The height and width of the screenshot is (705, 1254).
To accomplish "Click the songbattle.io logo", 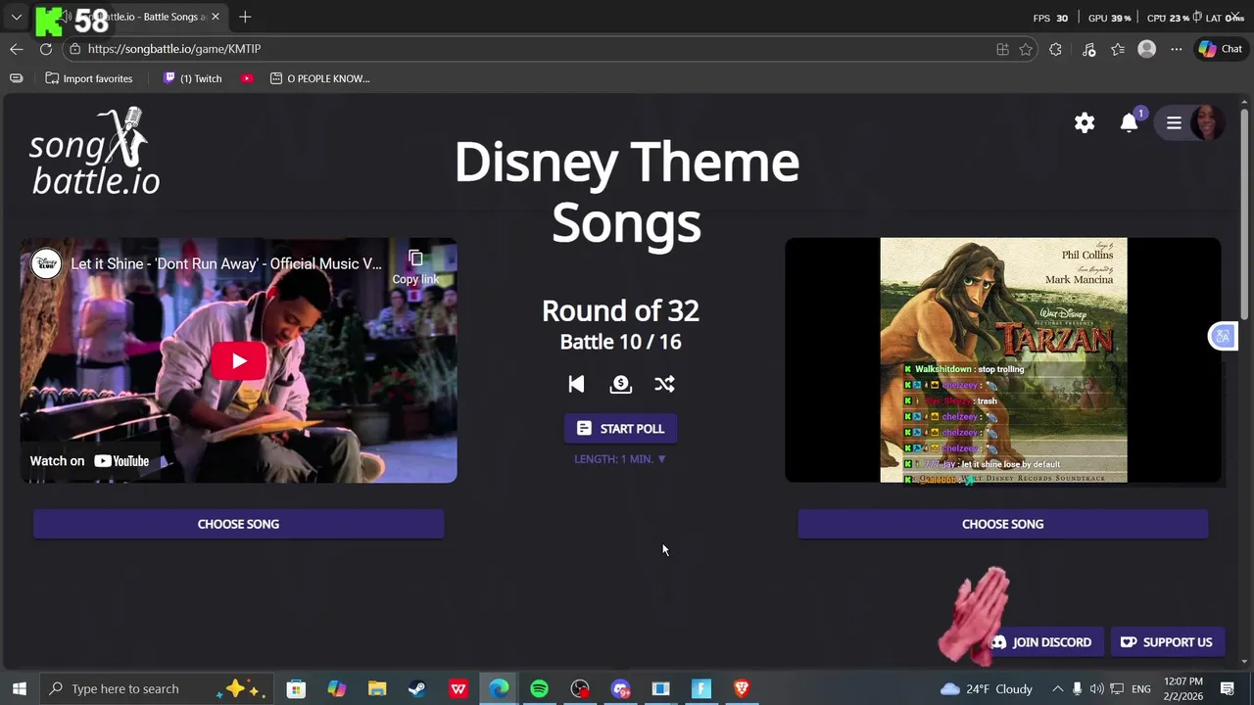I will (94, 152).
